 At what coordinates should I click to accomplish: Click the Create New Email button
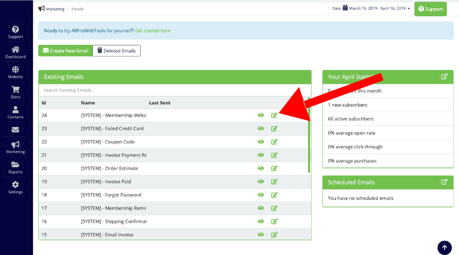pos(65,50)
